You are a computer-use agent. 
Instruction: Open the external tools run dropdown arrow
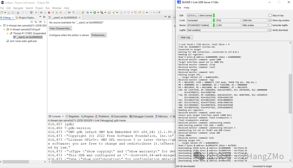[x=105, y=12]
